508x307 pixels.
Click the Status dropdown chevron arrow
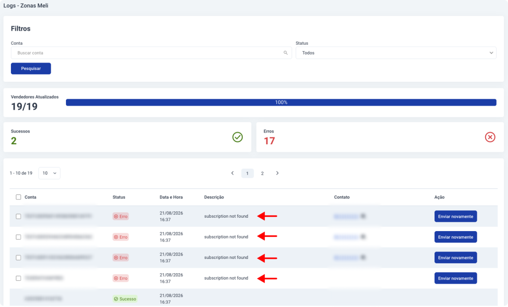(x=491, y=53)
